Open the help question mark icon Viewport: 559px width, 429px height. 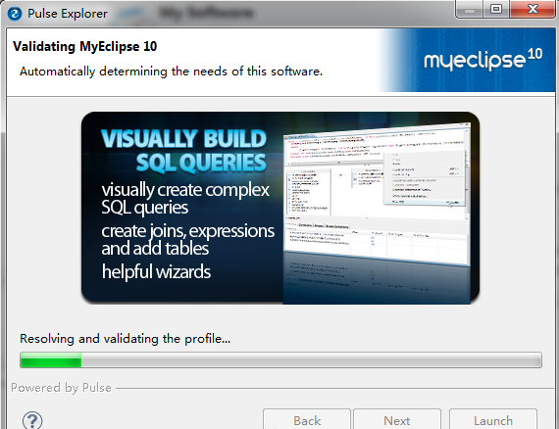32,420
